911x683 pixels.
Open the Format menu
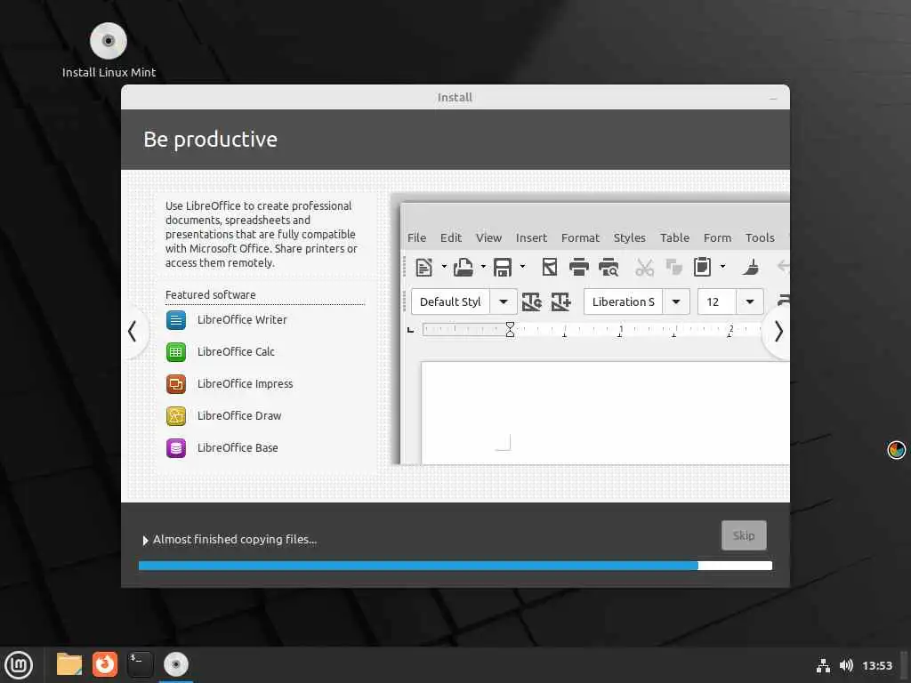[x=580, y=238]
